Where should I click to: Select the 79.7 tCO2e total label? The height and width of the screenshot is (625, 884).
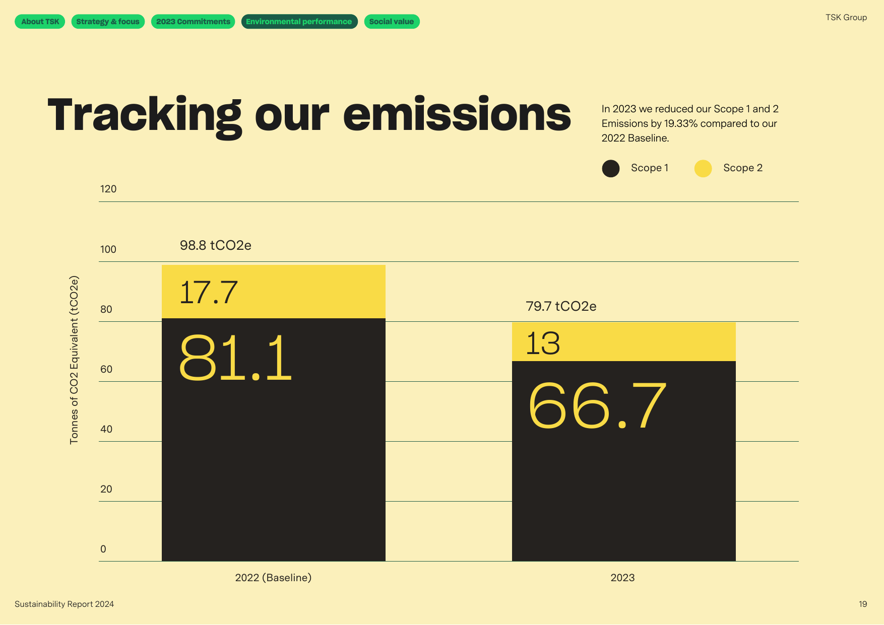tap(561, 306)
